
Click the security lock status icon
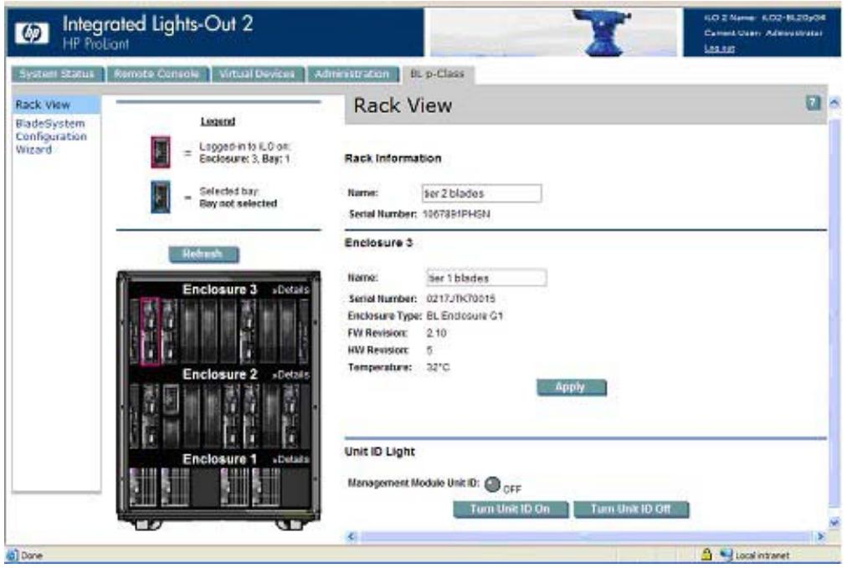click(x=706, y=554)
